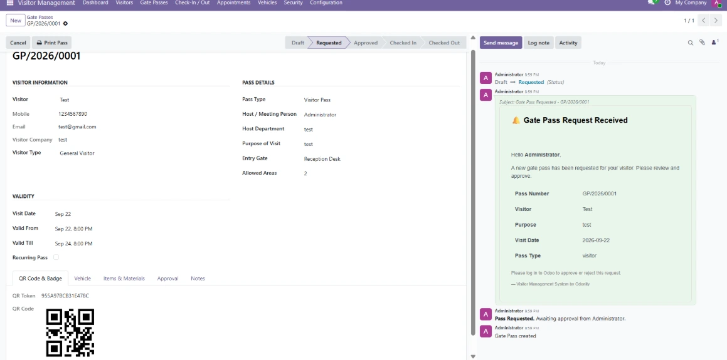Open the apps grid menu icon
Viewport: 727px width, 360px height.
point(10,3)
